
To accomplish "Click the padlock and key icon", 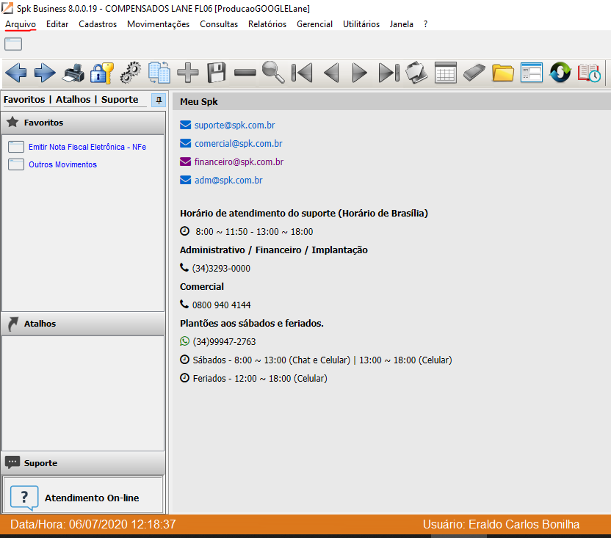I will point(102,73).
